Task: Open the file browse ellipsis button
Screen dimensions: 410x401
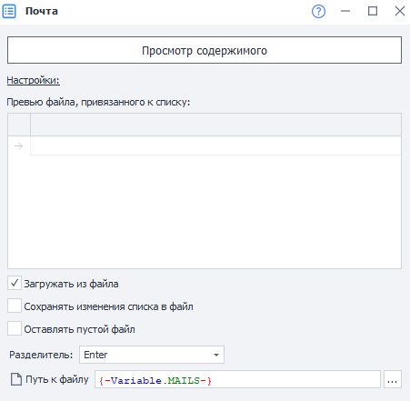Action: pyautogui.click(x=393, y=379)
